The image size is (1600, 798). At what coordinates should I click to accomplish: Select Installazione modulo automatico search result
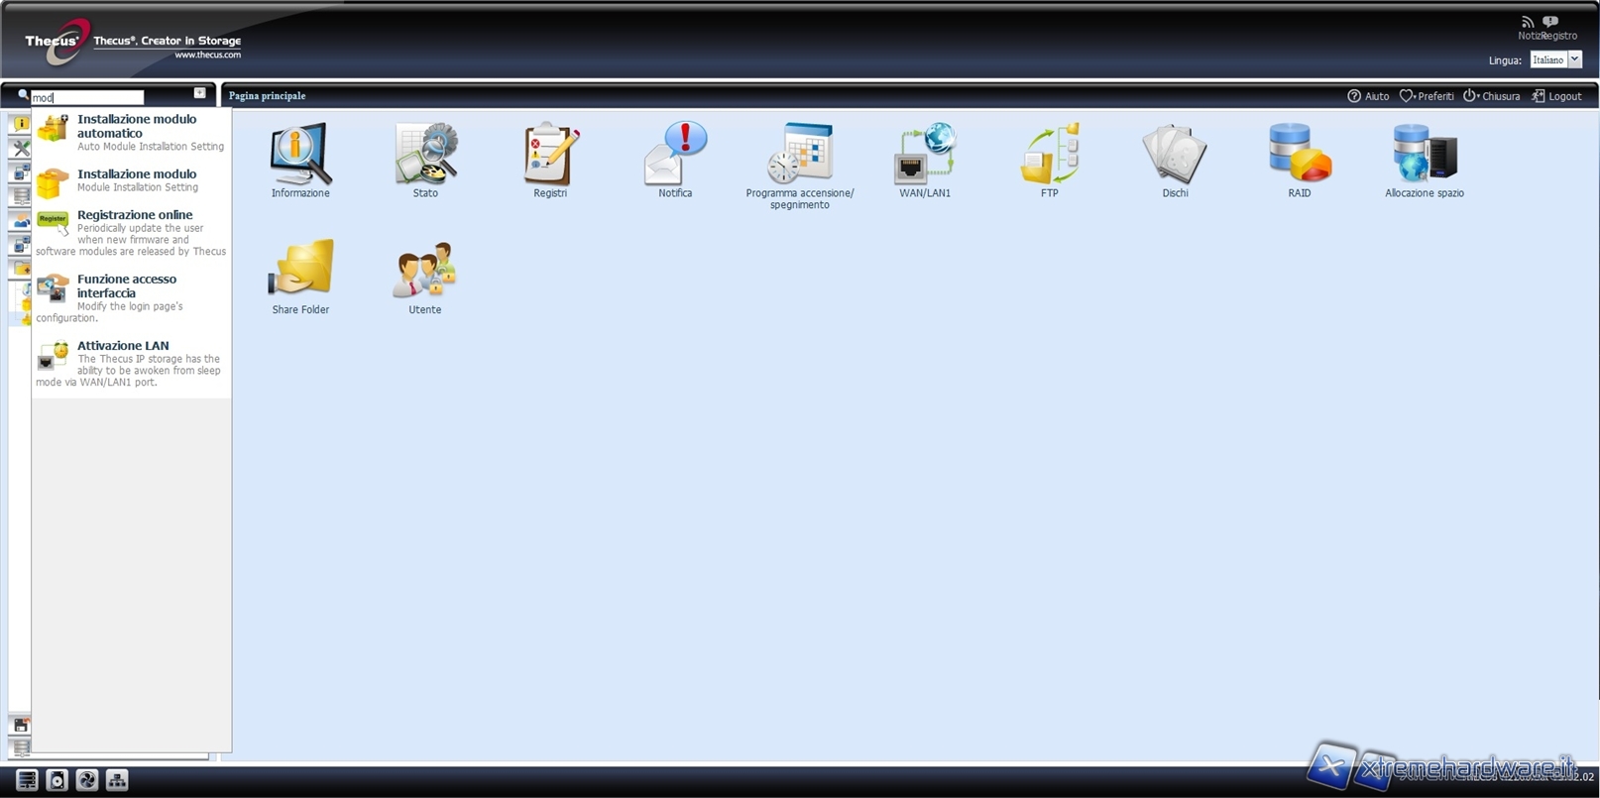coord(137,126)
